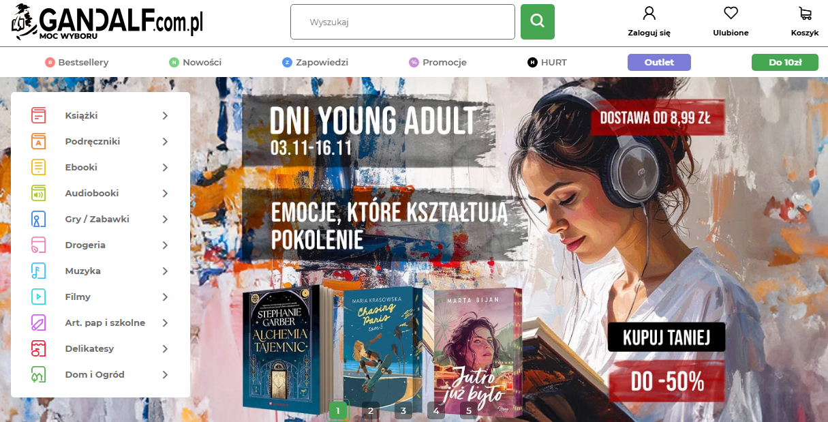
Task: Click the purple Outlet button
Action: [659, 63]
